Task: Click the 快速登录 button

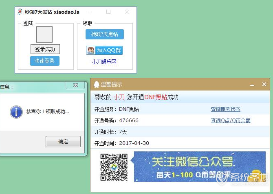Action: coord(45,61)
